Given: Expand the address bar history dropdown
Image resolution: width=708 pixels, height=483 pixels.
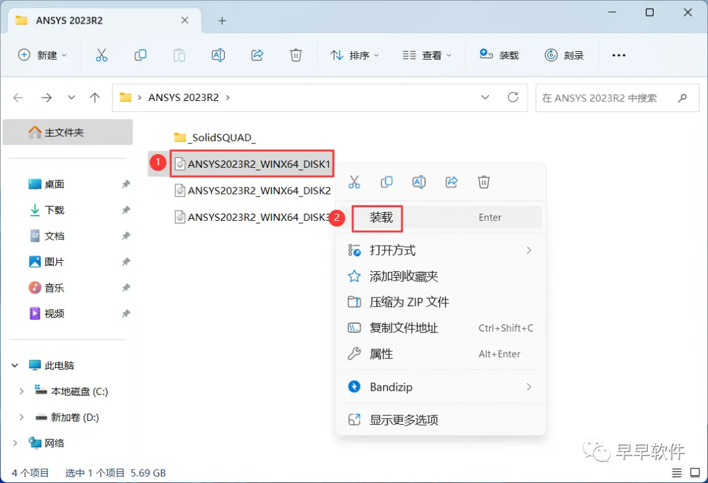Looking at the screenshot, I should point(485,98).
